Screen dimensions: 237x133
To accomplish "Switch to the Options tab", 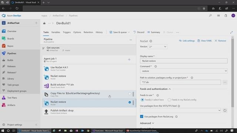I will [77, 32].
